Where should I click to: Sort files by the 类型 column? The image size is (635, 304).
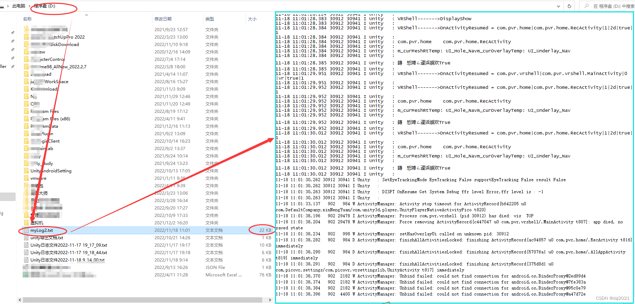tap(210, 19)
